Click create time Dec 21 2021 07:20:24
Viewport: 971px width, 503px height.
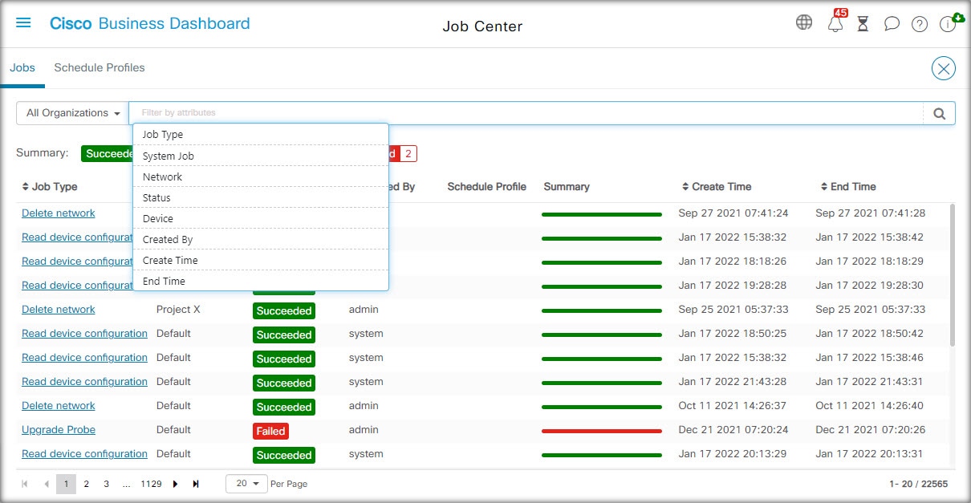(x=733, y=430)
